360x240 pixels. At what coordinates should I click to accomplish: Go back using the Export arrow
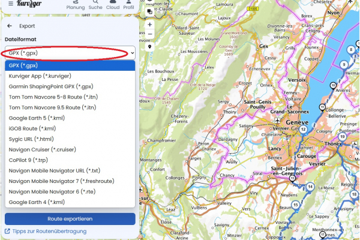click(10, 26)
